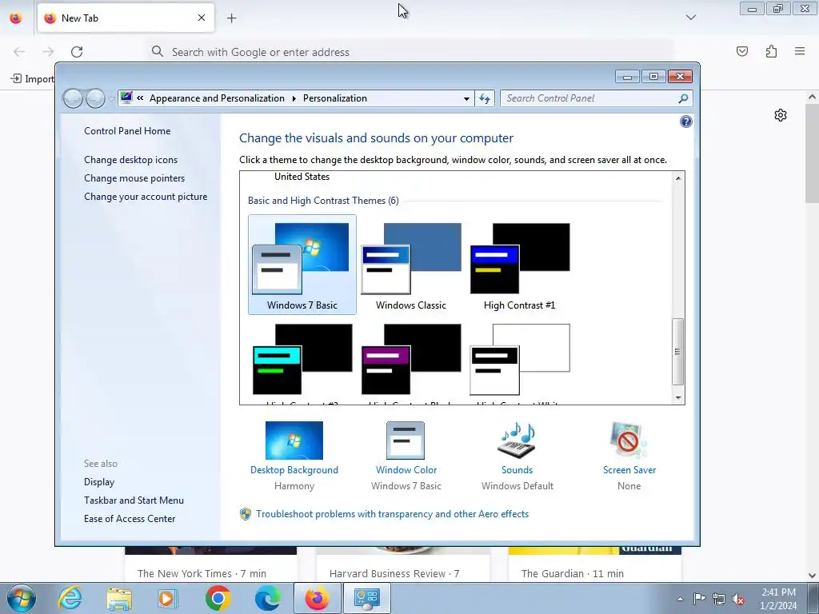Close the Firefox New Tab

coord(202,18)
